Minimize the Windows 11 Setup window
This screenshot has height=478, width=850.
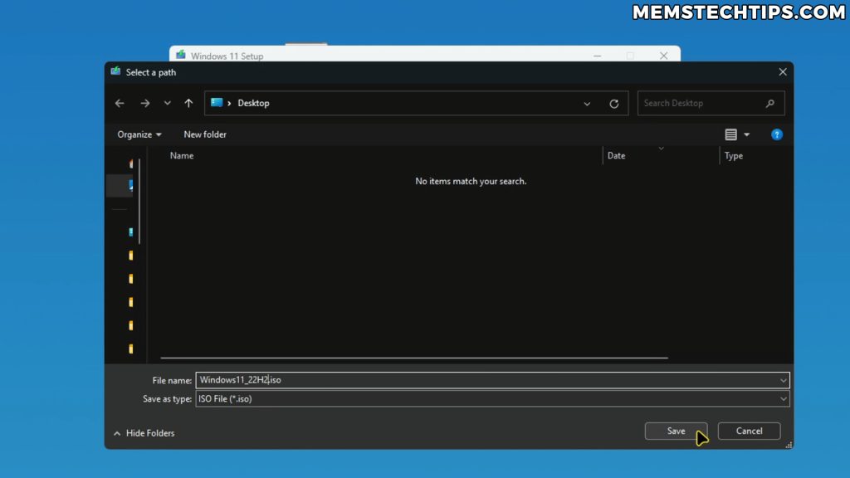597,56
